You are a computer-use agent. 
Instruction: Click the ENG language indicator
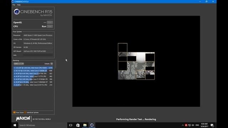[x=197, y=125]
